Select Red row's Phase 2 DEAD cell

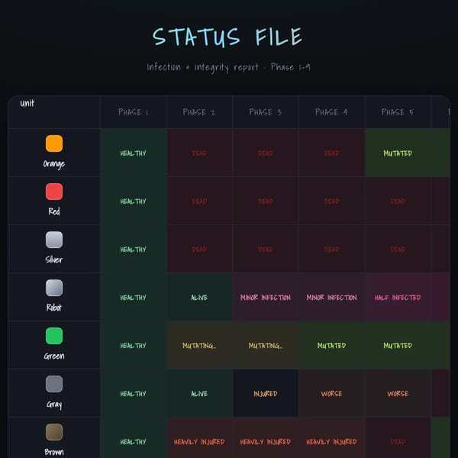(x=199, y=201)
